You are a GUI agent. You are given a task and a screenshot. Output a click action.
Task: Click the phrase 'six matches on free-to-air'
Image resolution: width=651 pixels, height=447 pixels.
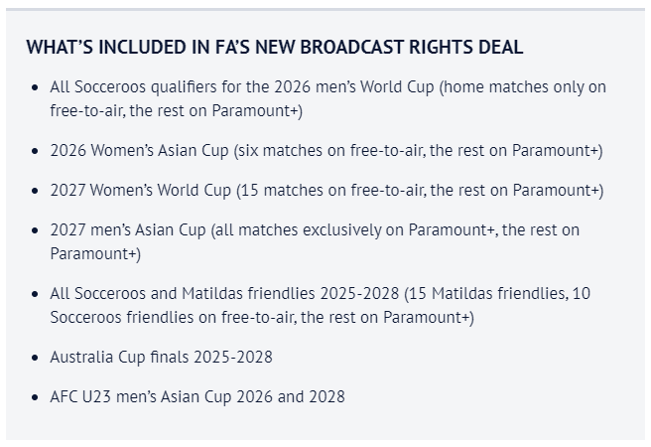click(331, 150)
